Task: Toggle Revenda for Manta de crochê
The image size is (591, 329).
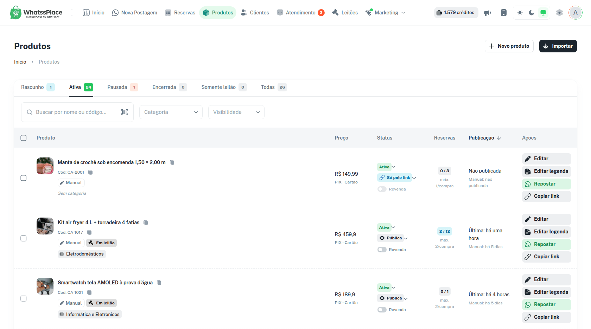Action: (382, 189)
